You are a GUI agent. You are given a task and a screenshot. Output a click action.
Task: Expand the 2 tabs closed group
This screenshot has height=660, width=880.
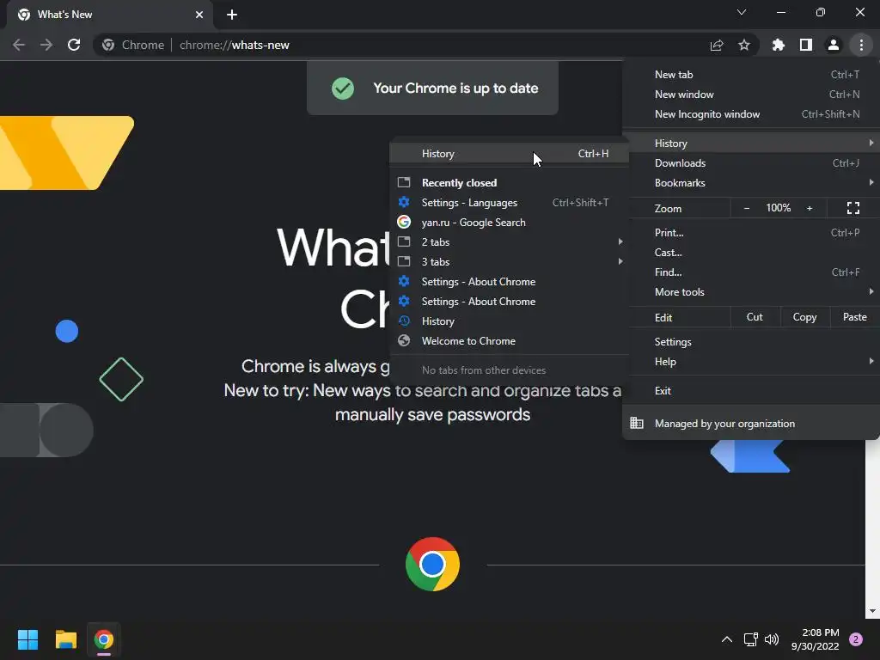coord(509,241)
